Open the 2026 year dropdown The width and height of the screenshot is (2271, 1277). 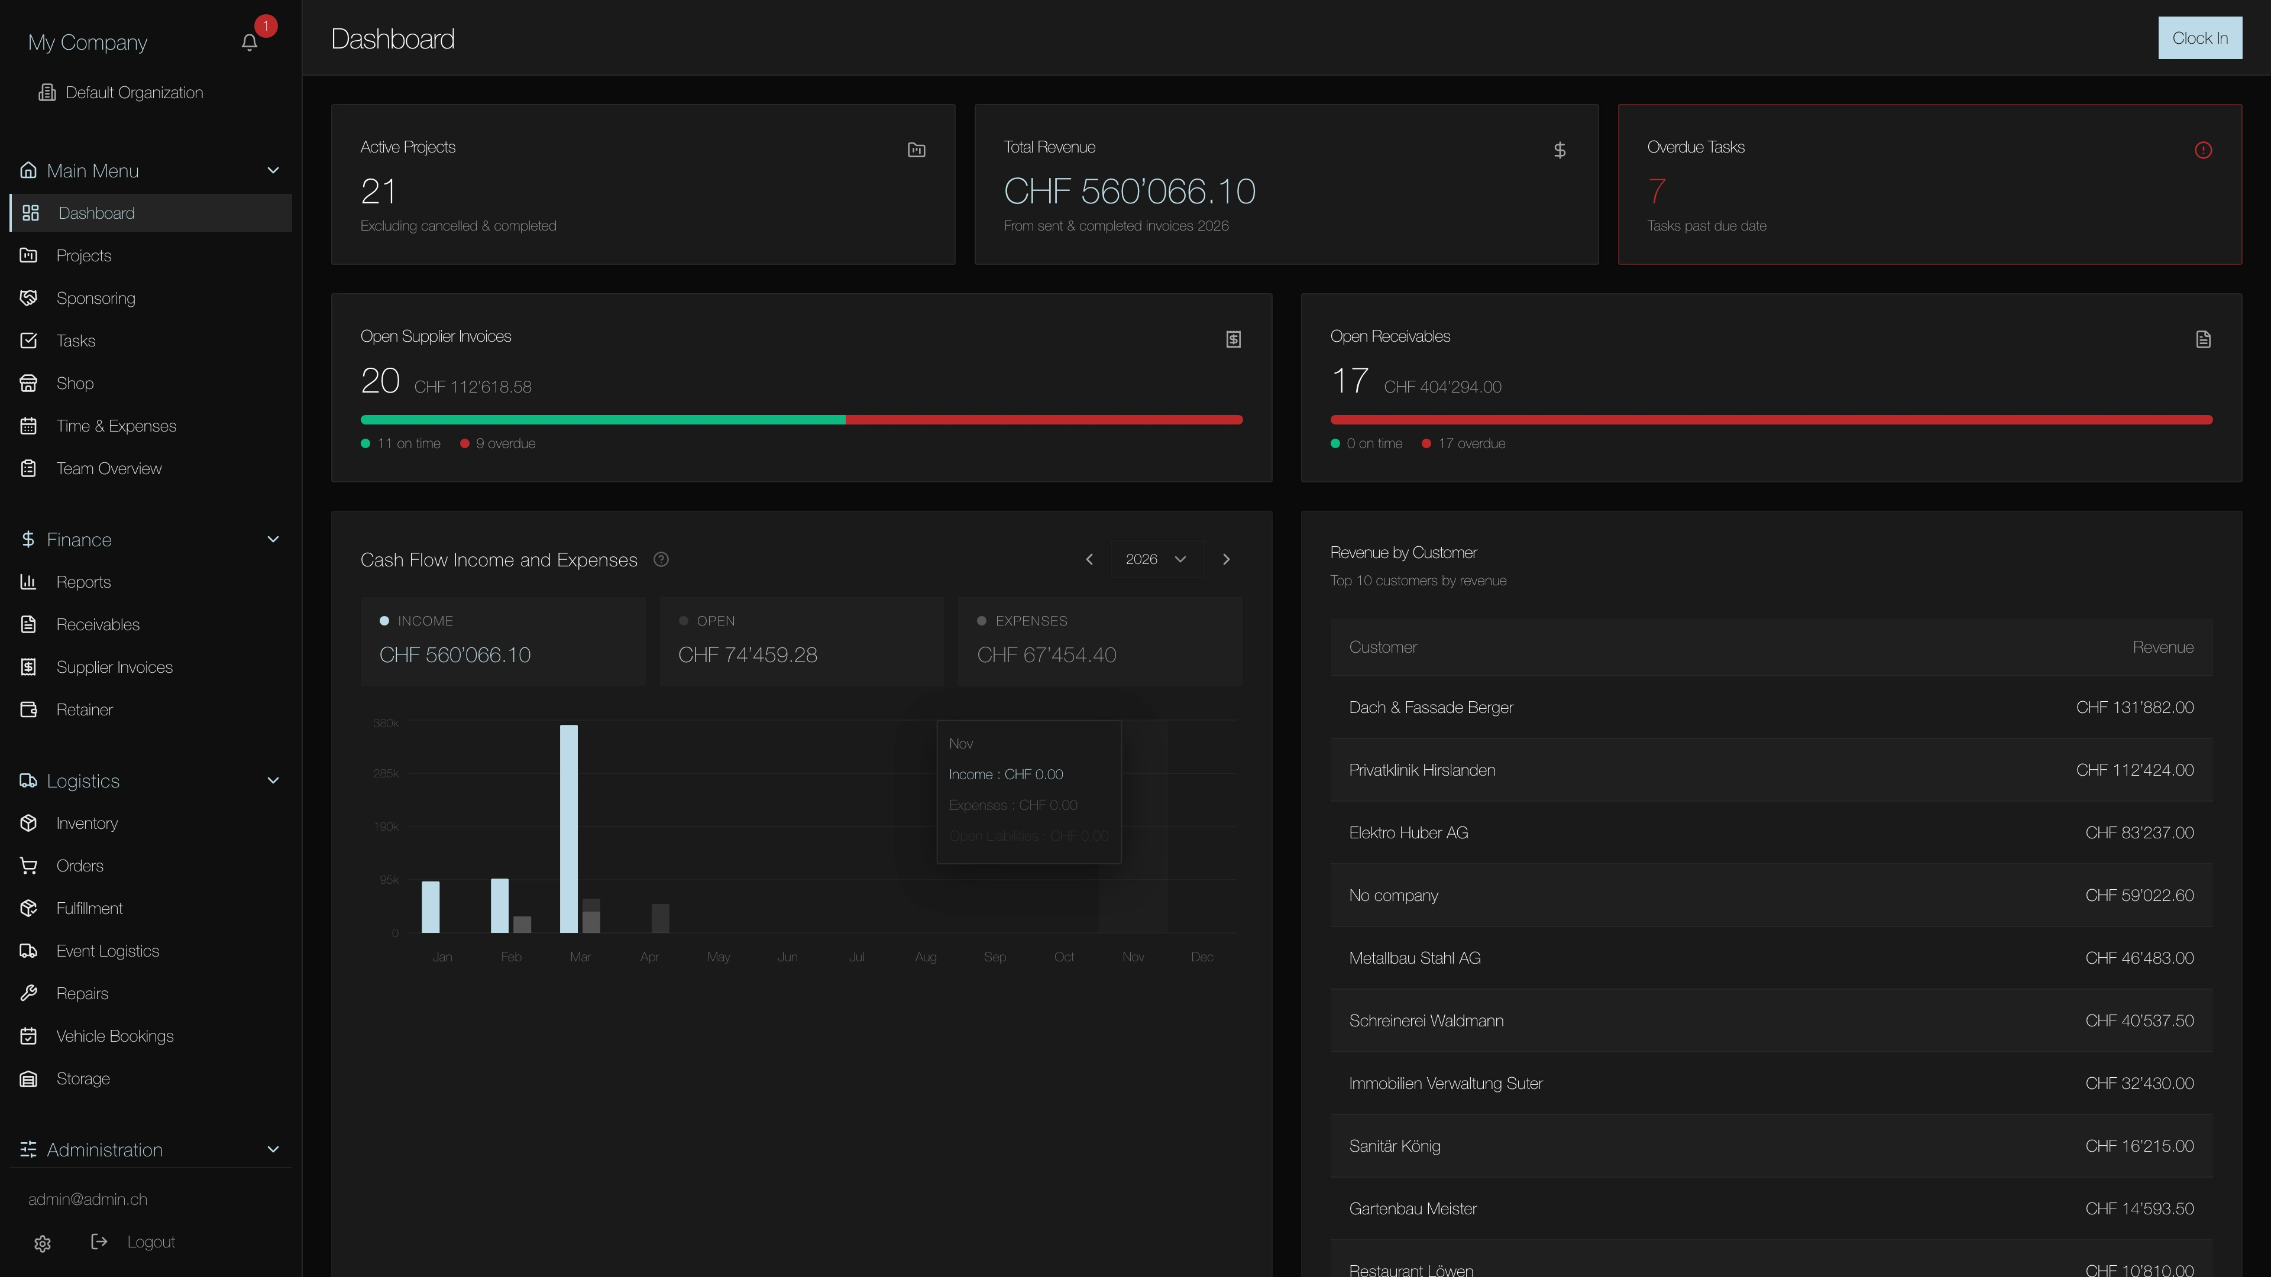click(1156, 559)
